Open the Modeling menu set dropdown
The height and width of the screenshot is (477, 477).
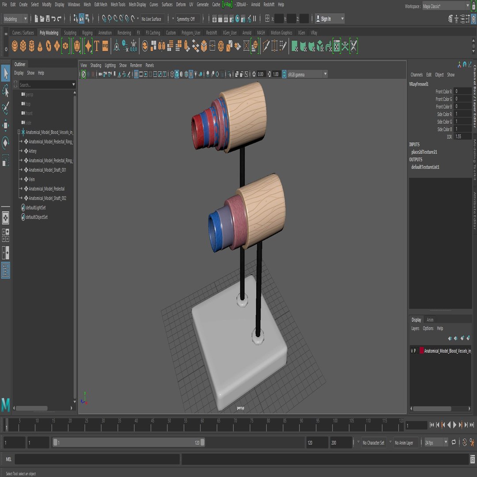pos(15,19)
